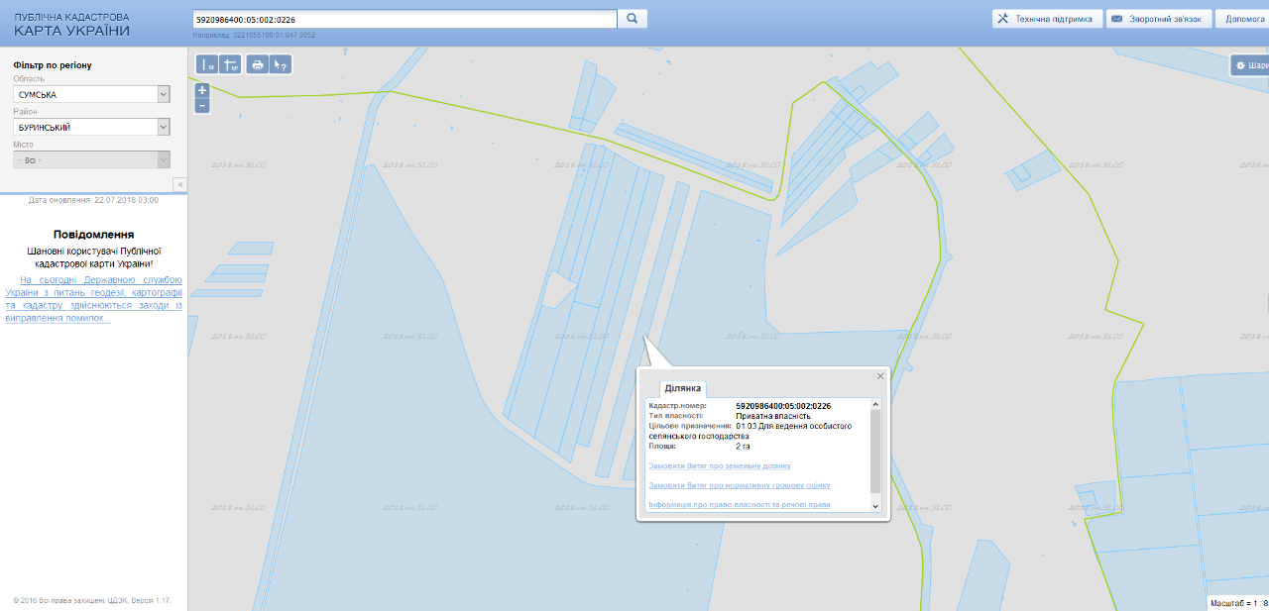Open Інформація про право власності link
Screen dimensions: 1269x611
click(739, 505)
